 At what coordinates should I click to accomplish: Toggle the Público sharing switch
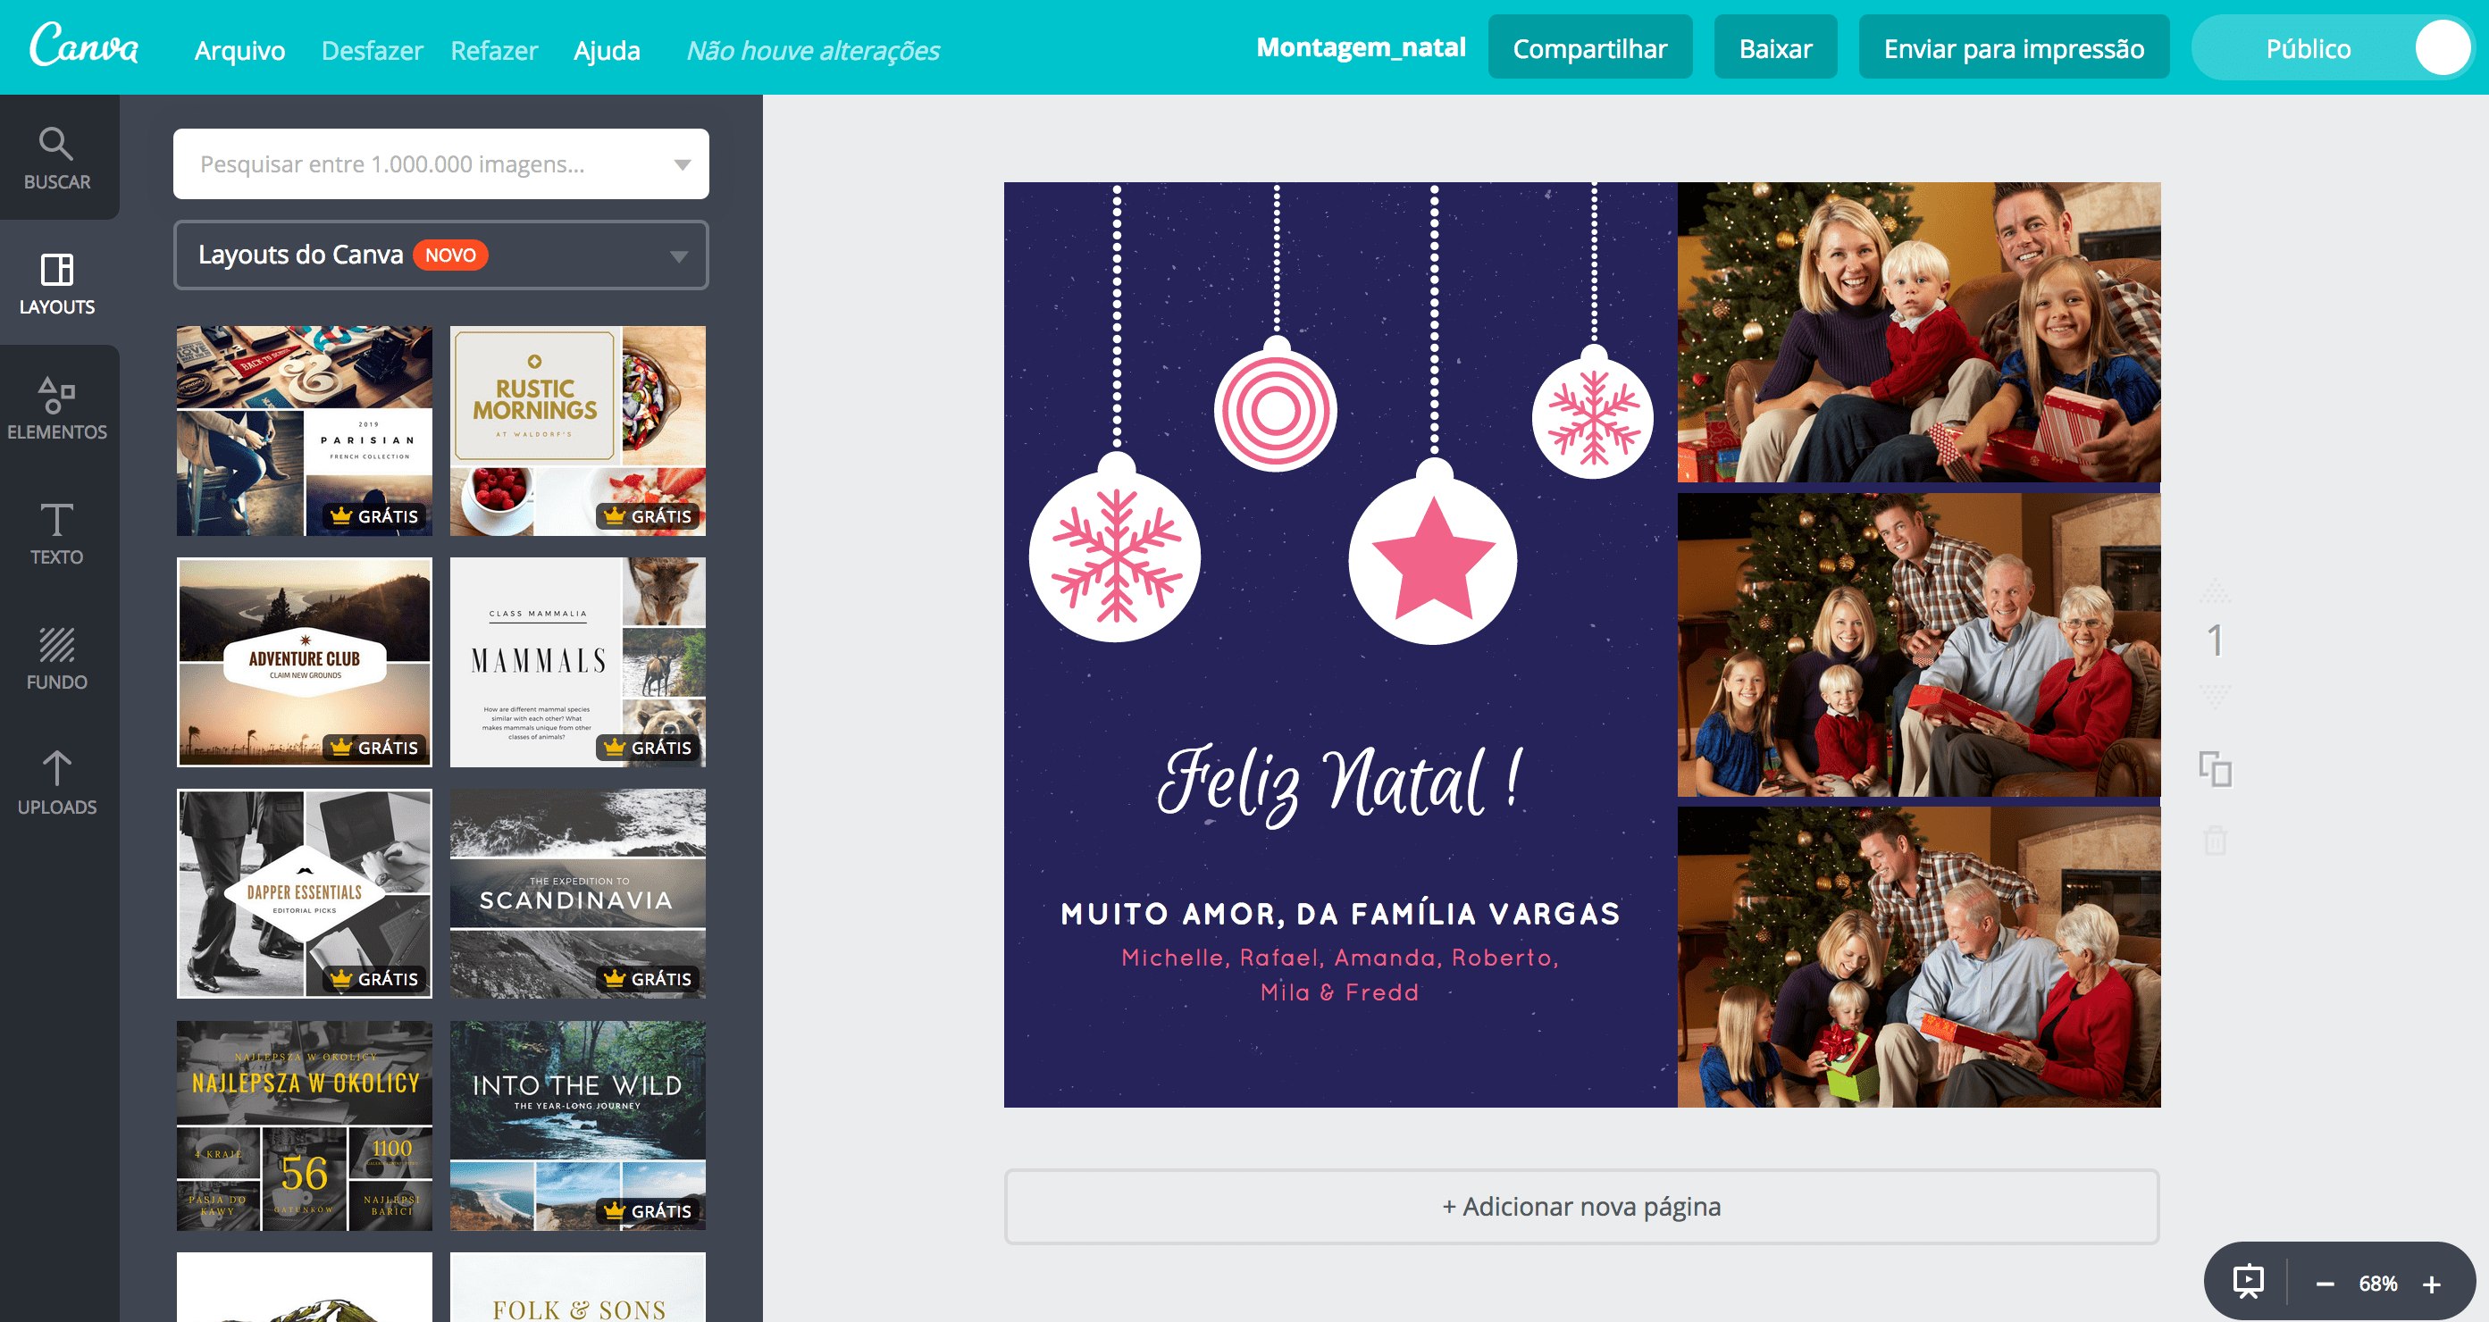point(2334,47)
